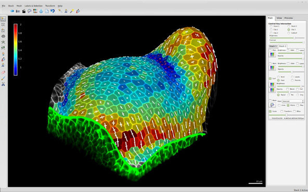
Task: Enable the Lines checkbox
Action: tap(279, 105)
